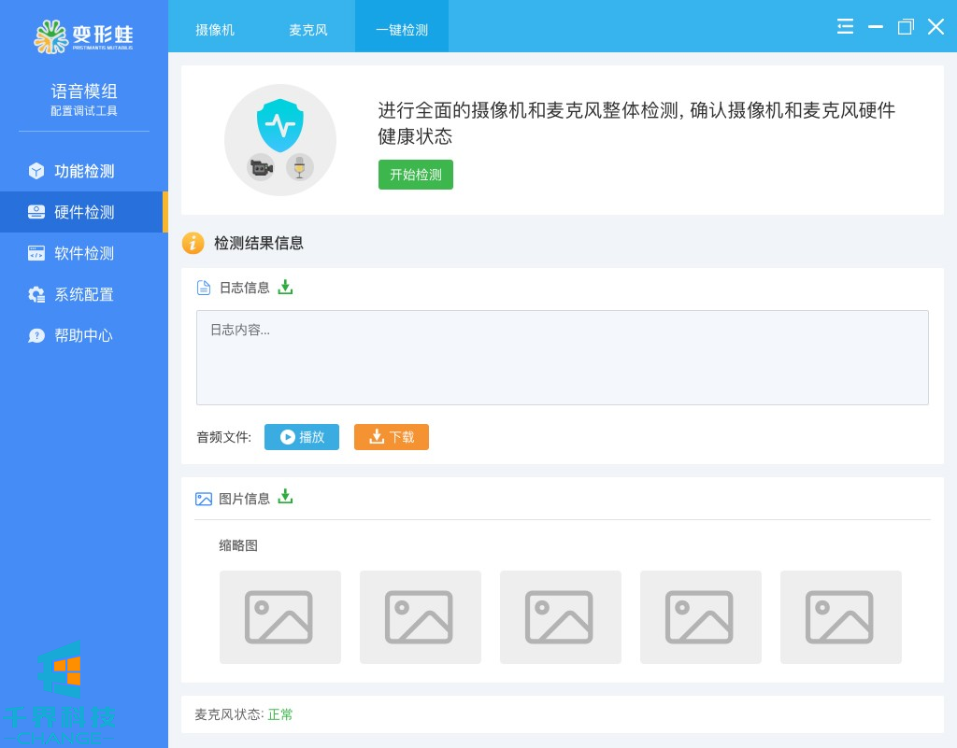Select the first thumbnail placeholder image
957x748 pixels.
click(x=279, y=617)
